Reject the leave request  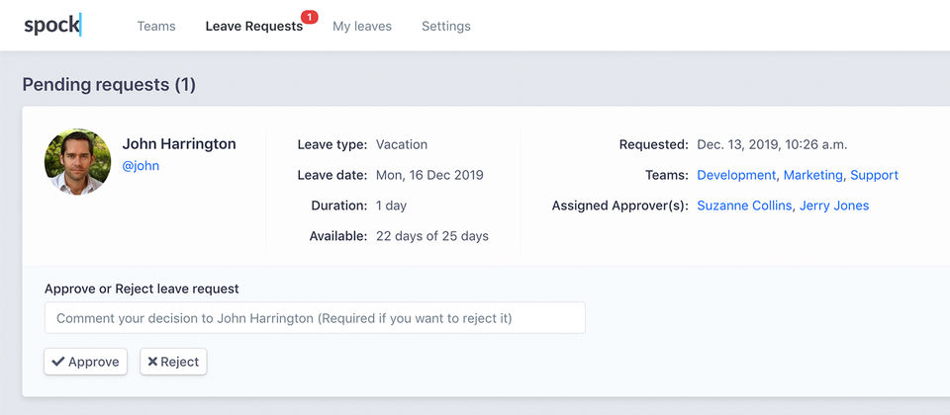coord(173,362)
